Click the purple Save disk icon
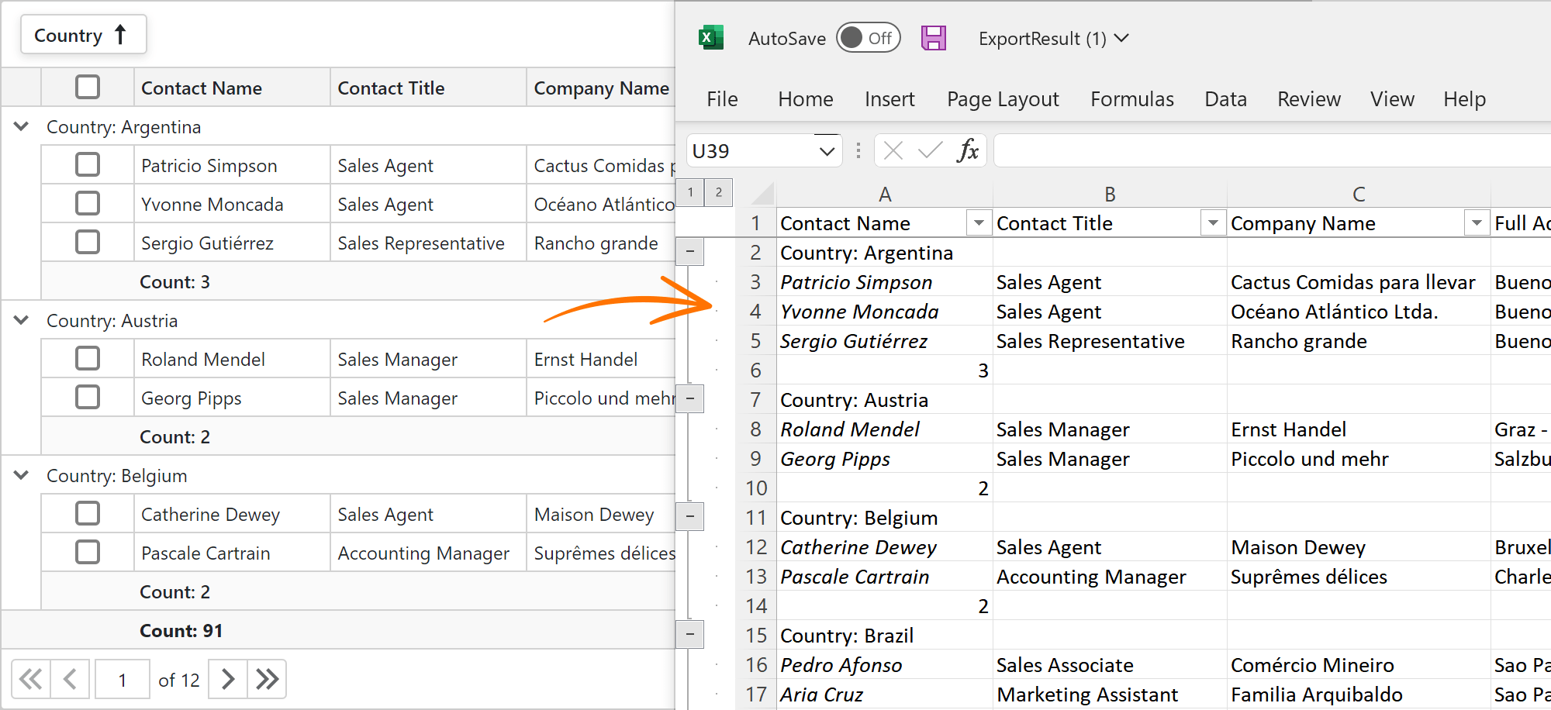This screenshot has width=1551, height=710. pos(933,38)
